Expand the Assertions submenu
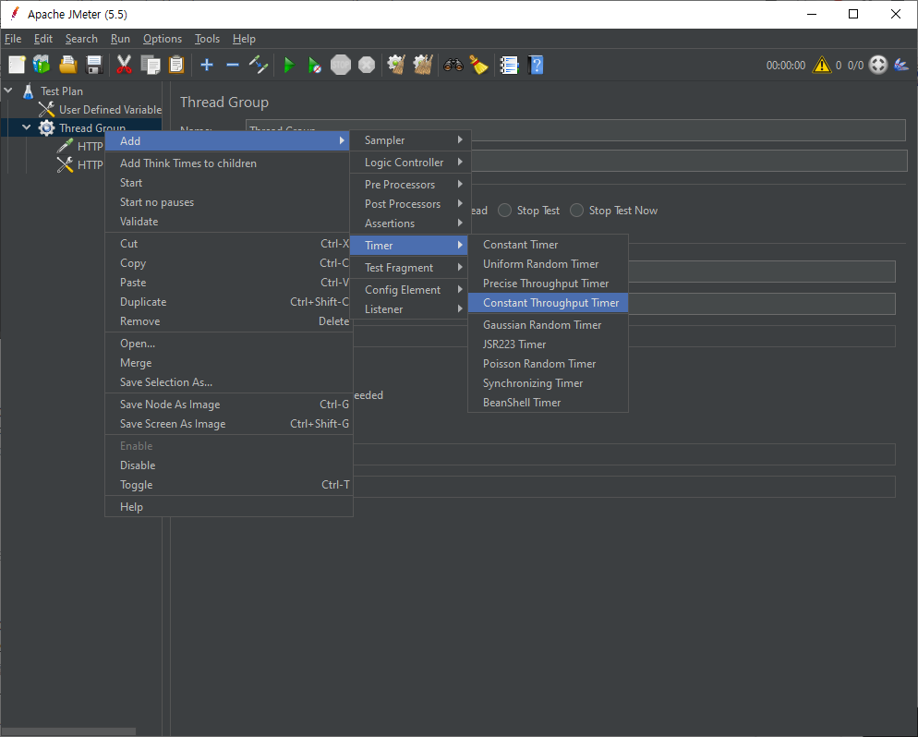 [x=410, y=223]
